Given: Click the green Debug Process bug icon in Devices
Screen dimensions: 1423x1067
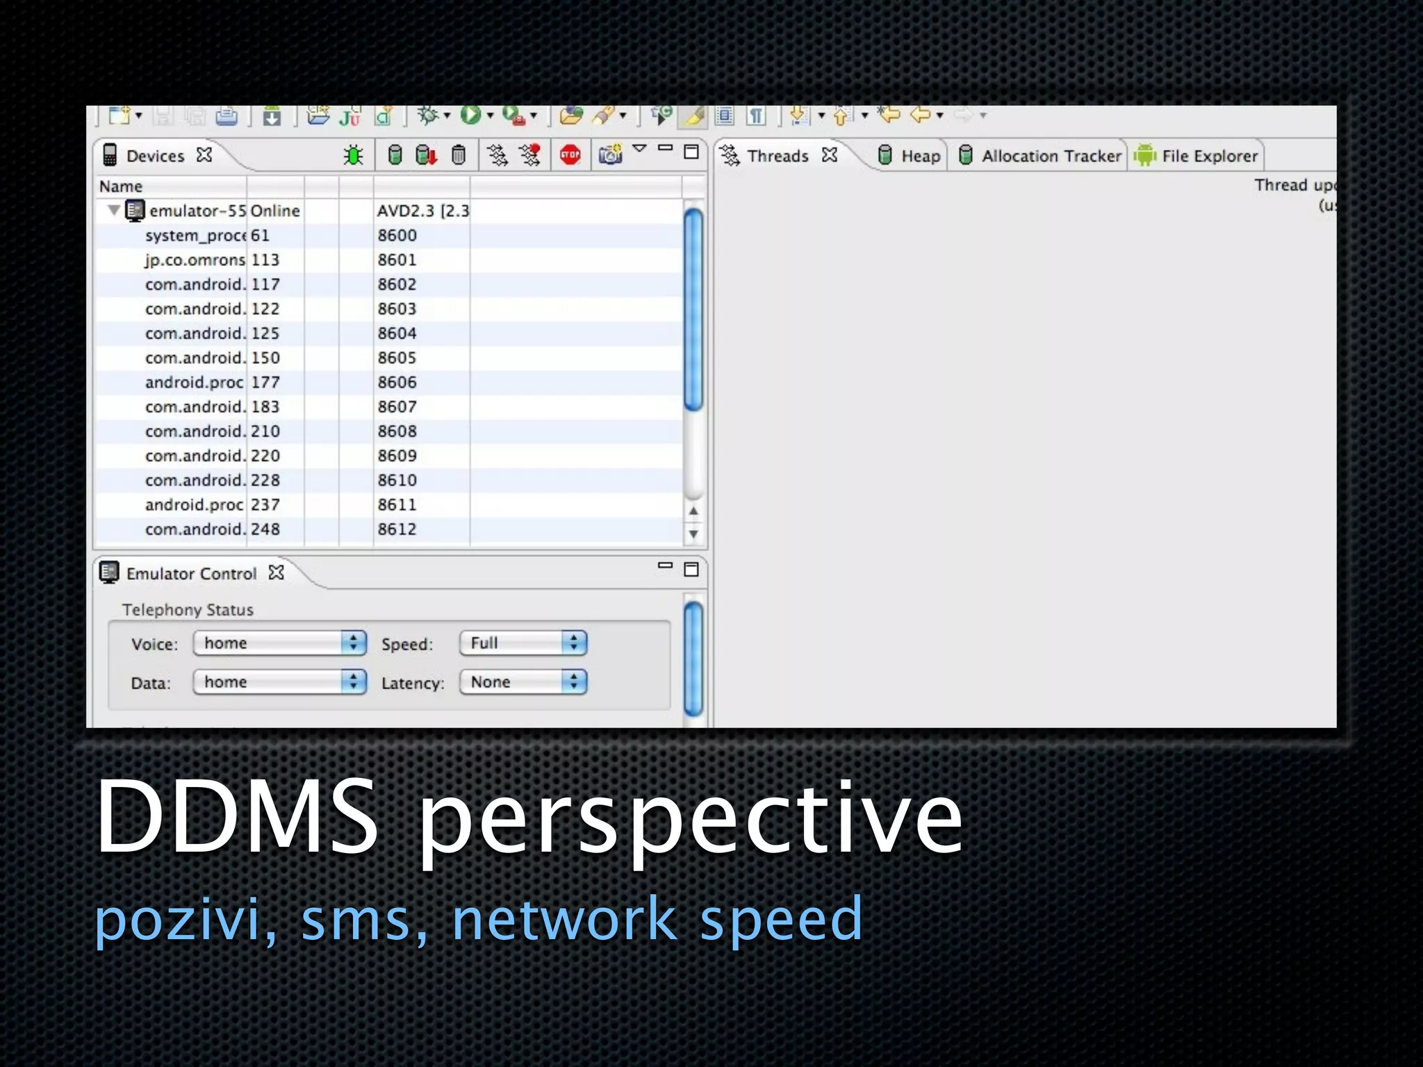Looking at the screenshot, I should 353,155.
